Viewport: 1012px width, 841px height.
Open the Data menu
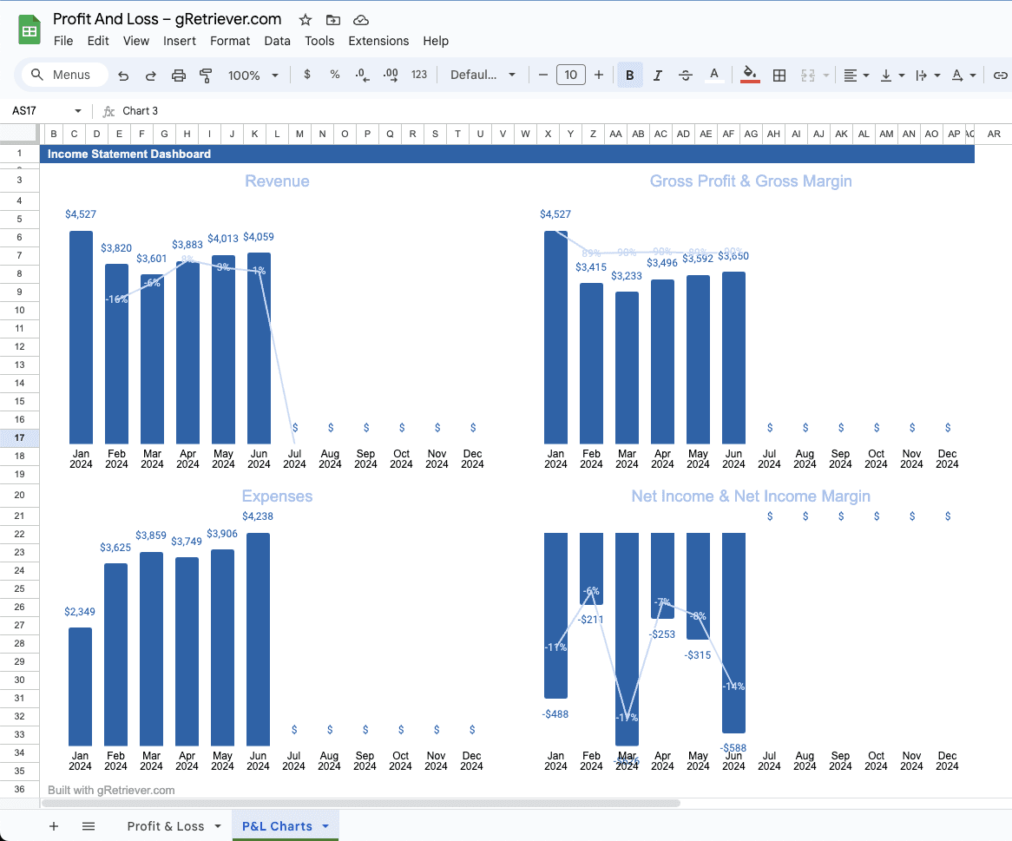(x=278, y=41)
